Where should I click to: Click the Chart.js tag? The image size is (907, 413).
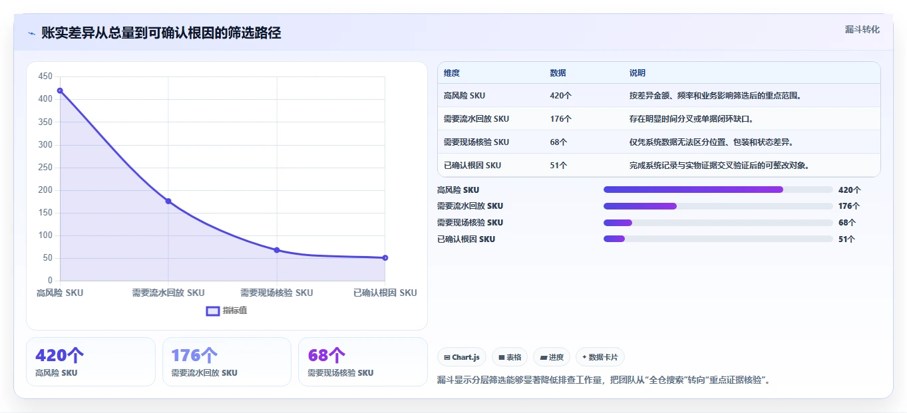(462, 357)
